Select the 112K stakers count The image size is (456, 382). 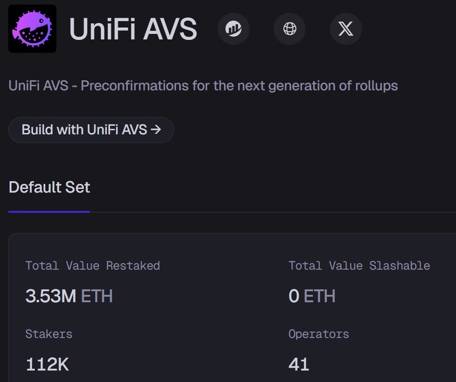click(47, 365)
